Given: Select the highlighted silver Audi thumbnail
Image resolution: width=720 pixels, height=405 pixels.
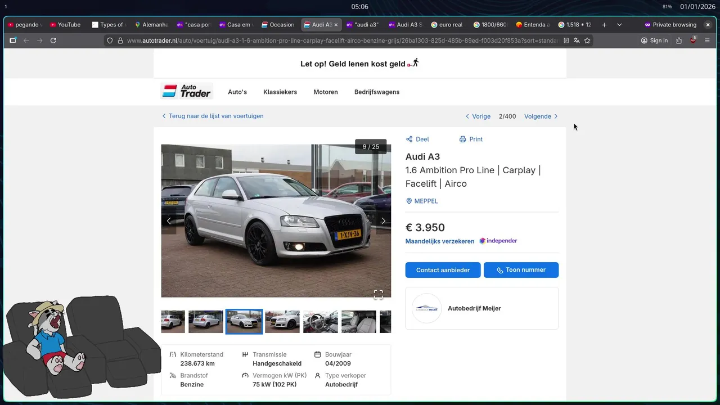Looking at the screenshot, I should [x=244, y=322].
